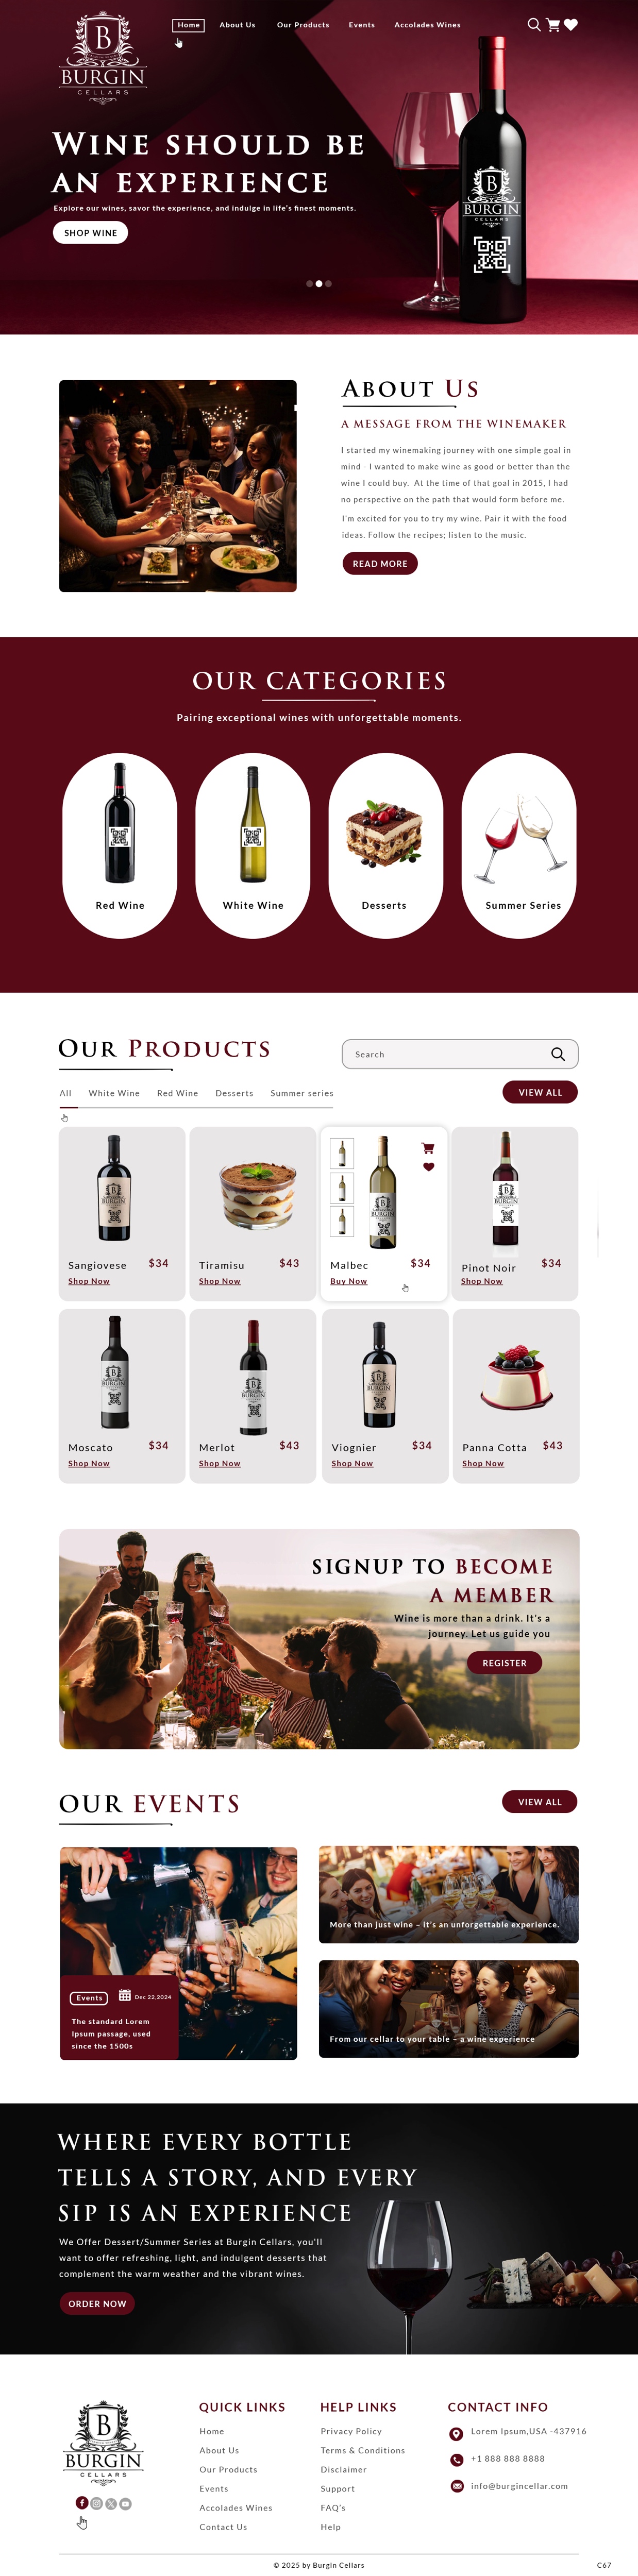This screenshot has height=2576, width=638.
Task: Click the REGISTER membership button
Action: [504, 1663]
